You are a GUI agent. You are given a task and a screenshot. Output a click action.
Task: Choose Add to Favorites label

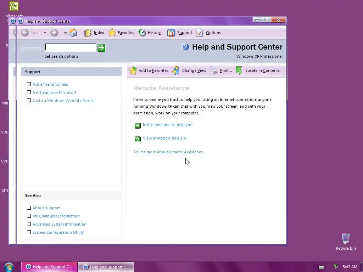[153, 70]
